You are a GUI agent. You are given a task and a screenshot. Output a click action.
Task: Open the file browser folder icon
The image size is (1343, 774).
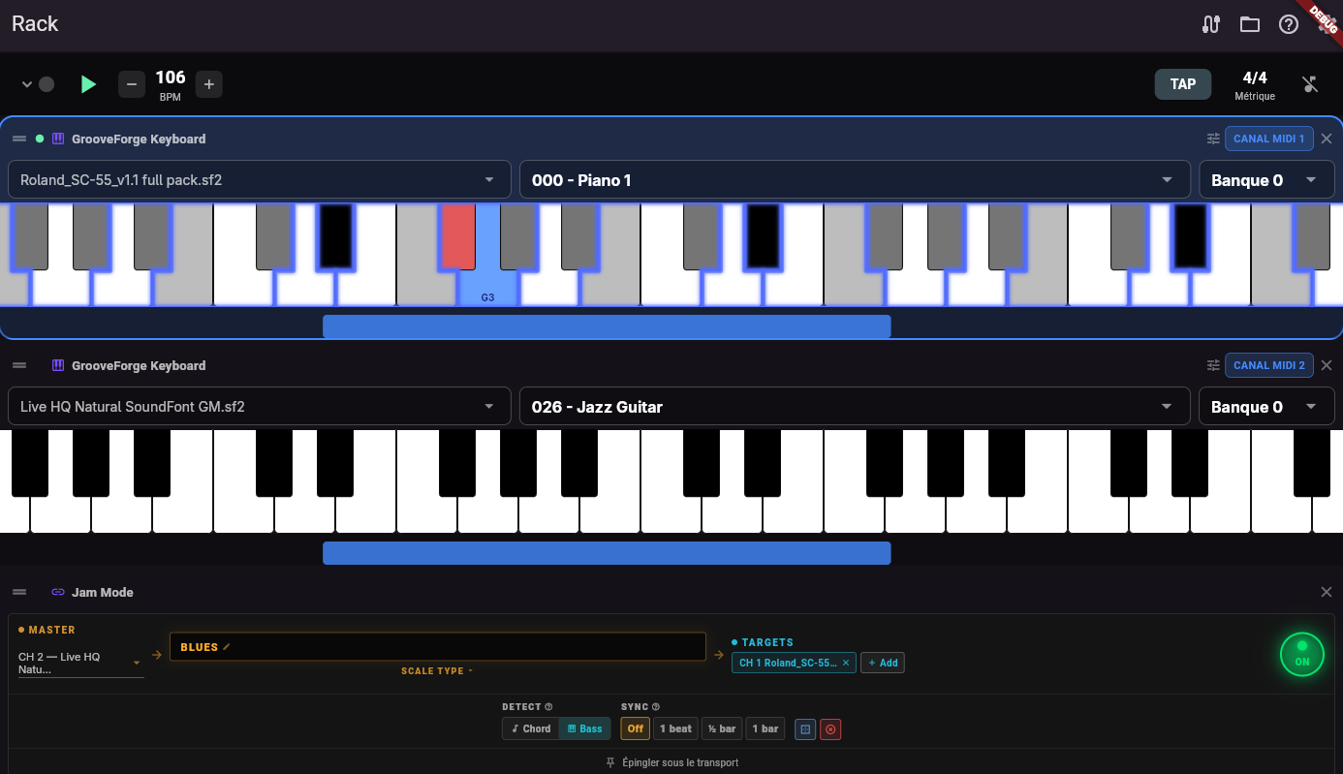coord(1249,23)
